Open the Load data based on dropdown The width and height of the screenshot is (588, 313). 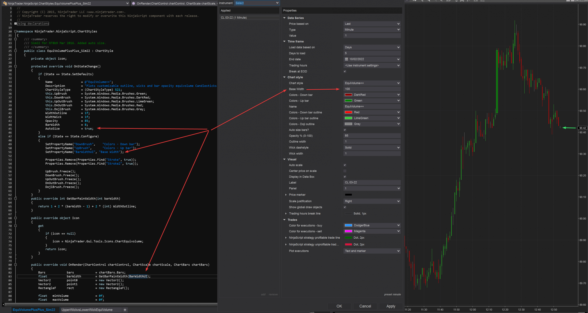point(372,47)
